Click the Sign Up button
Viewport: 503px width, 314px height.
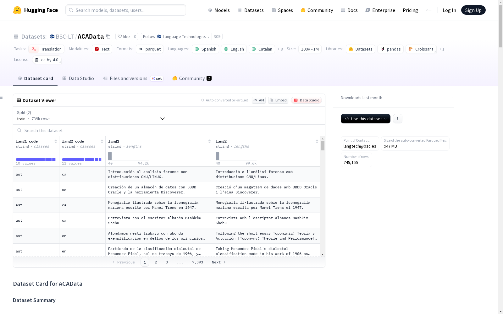point(473,10)
